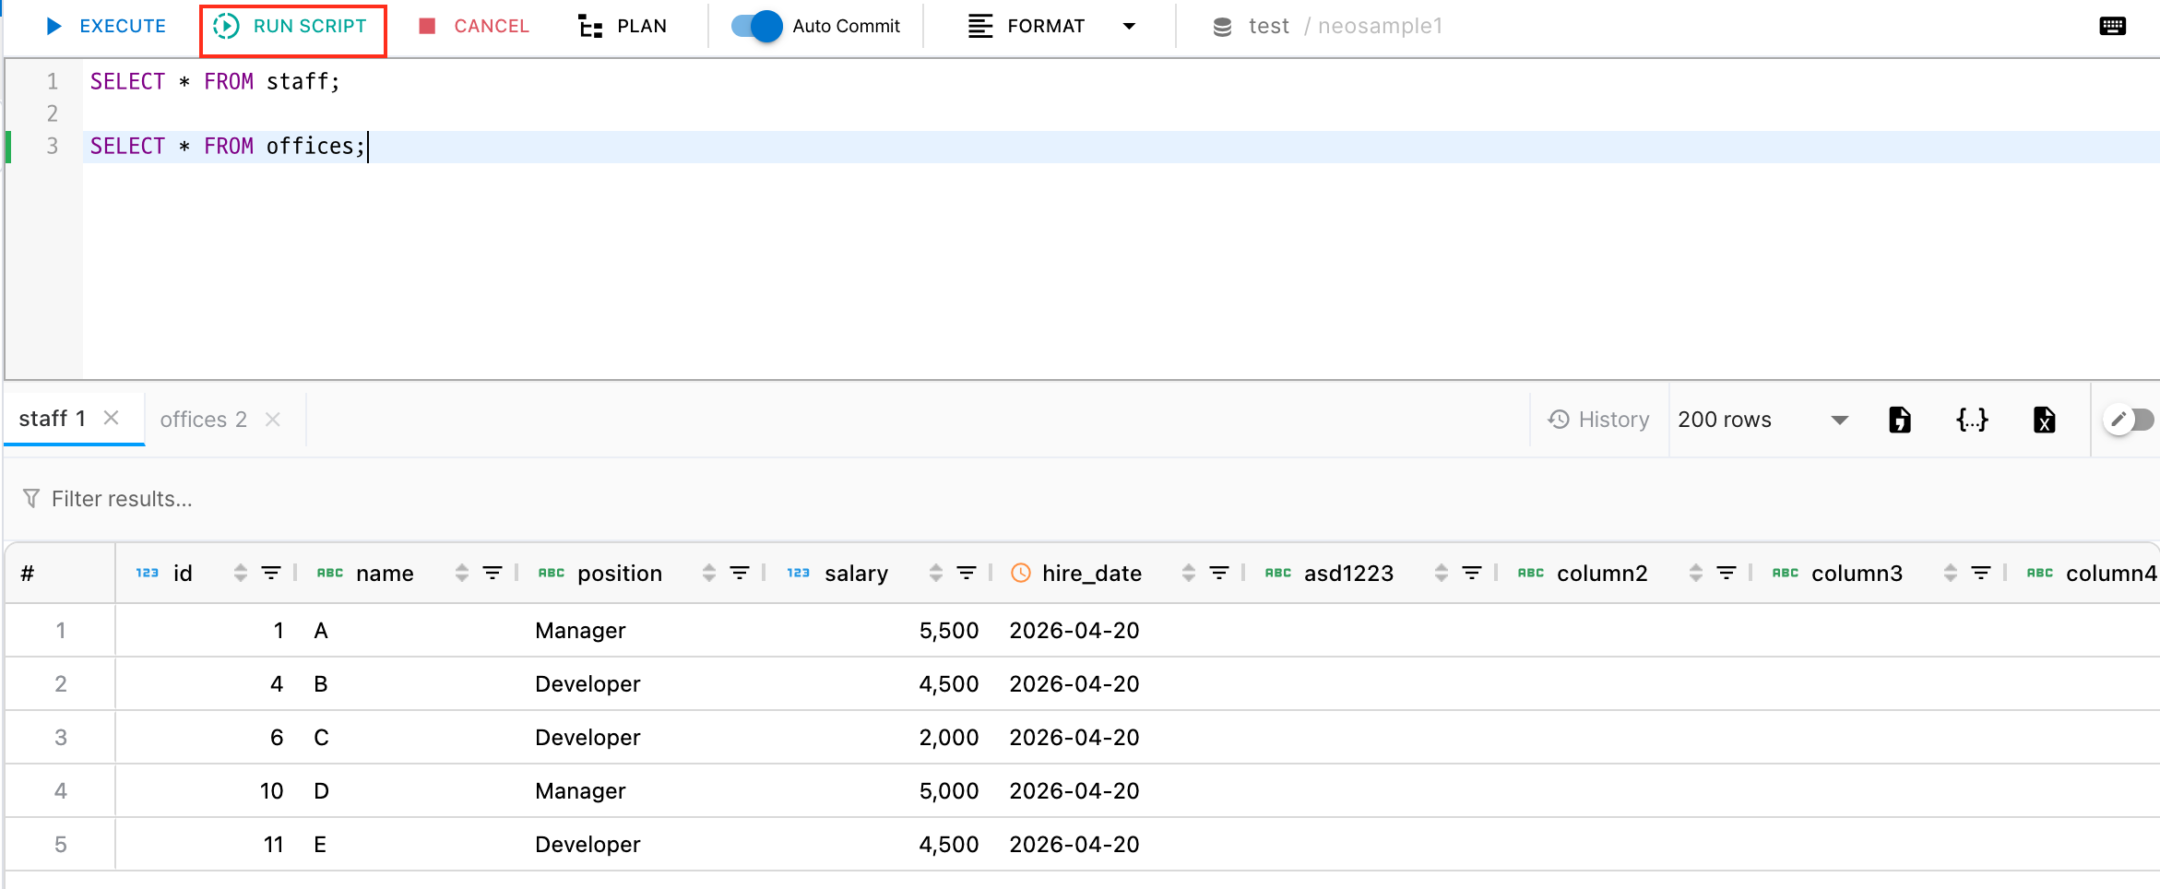Filter the column3 column
The width and height of the screenshot is (2160, 889).
coord(1981,573)
